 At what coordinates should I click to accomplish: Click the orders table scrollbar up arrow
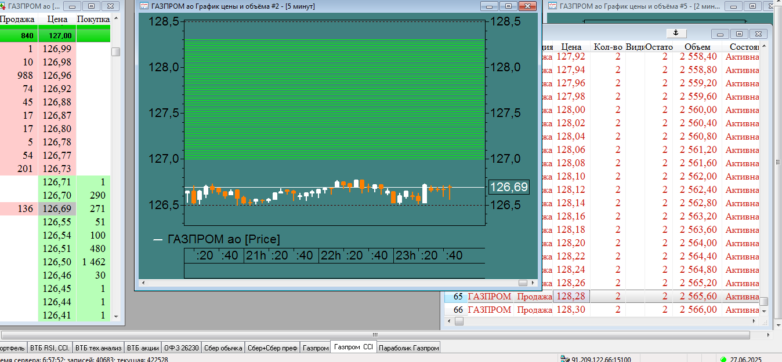coord(764,47)
